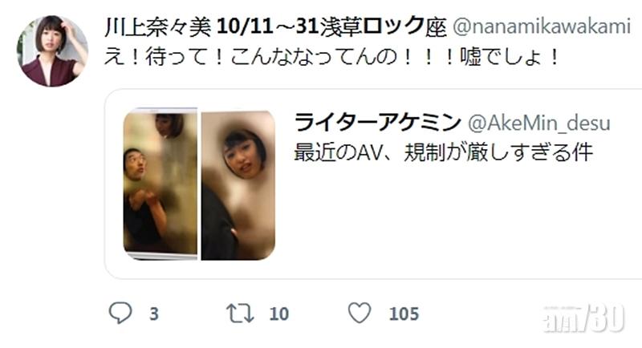Click the am730 watermark logo

click(x=584, y=318)
